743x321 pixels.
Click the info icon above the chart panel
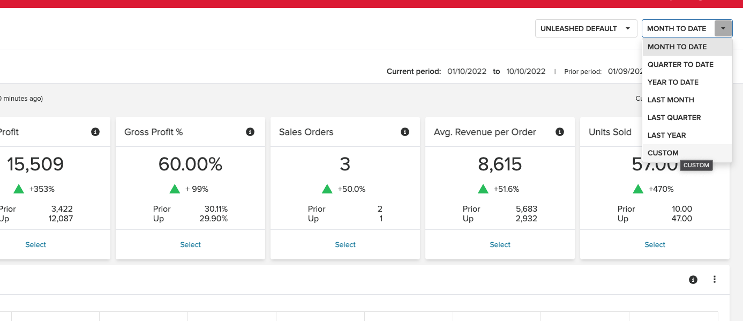coord(693,279)
